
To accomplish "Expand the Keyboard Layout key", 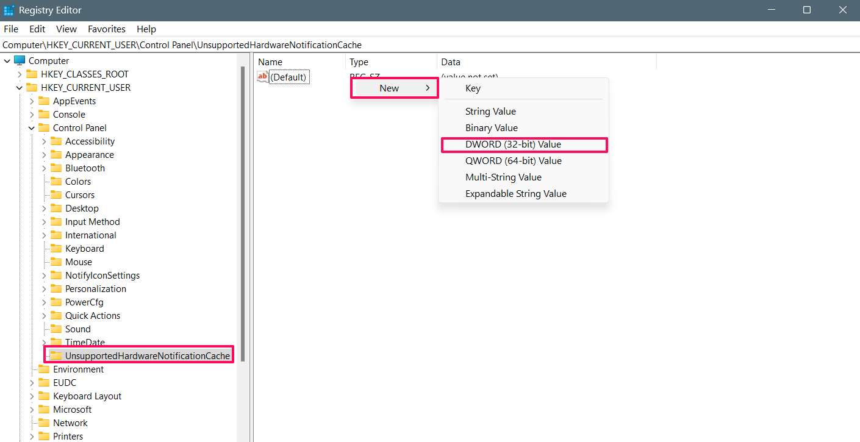I will point(32,396).
